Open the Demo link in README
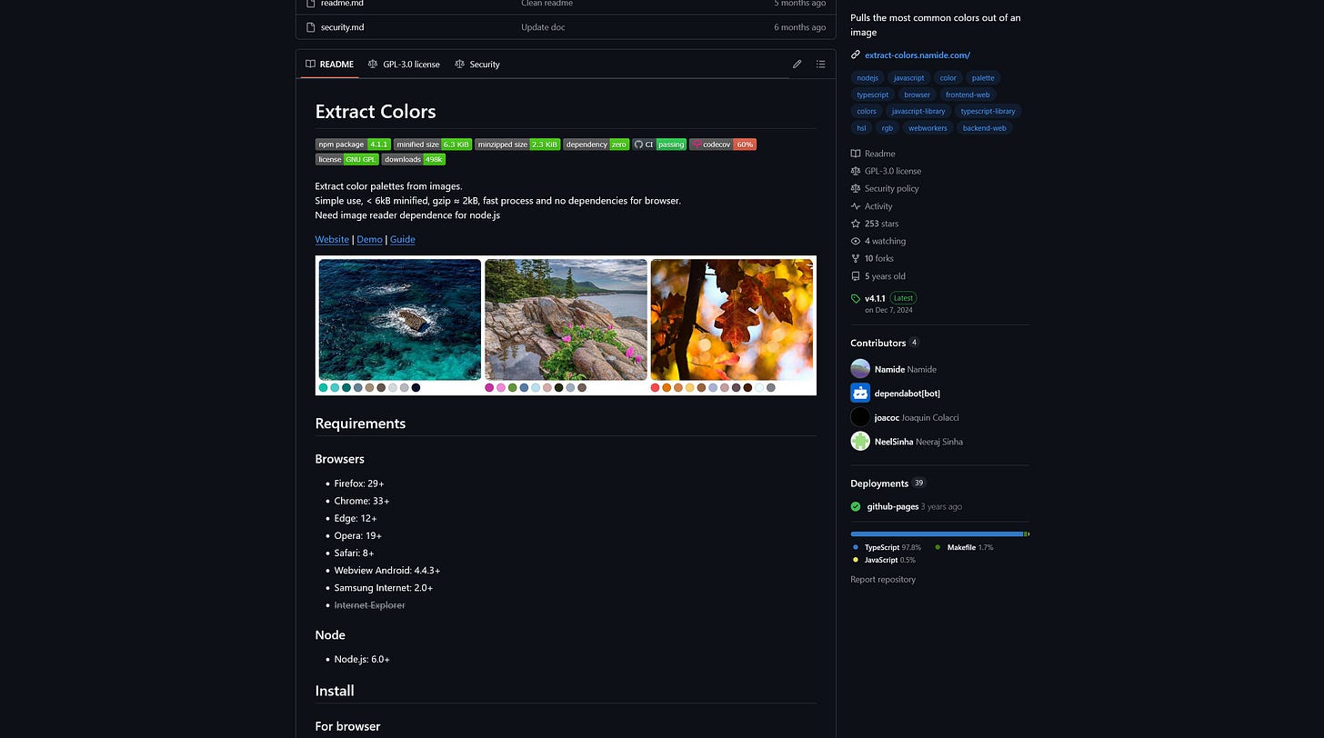This screenshot has height=738, width=1324. [x=369, y=240]
